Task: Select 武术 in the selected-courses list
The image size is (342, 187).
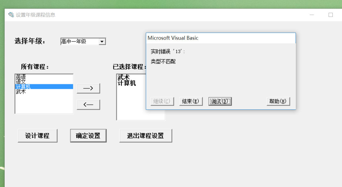Action: tap(123, 77)
